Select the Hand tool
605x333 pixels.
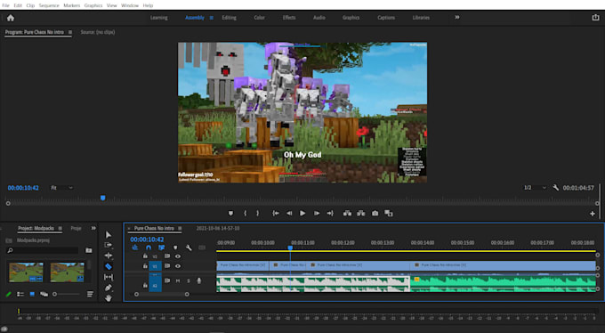tap(109, 298)
